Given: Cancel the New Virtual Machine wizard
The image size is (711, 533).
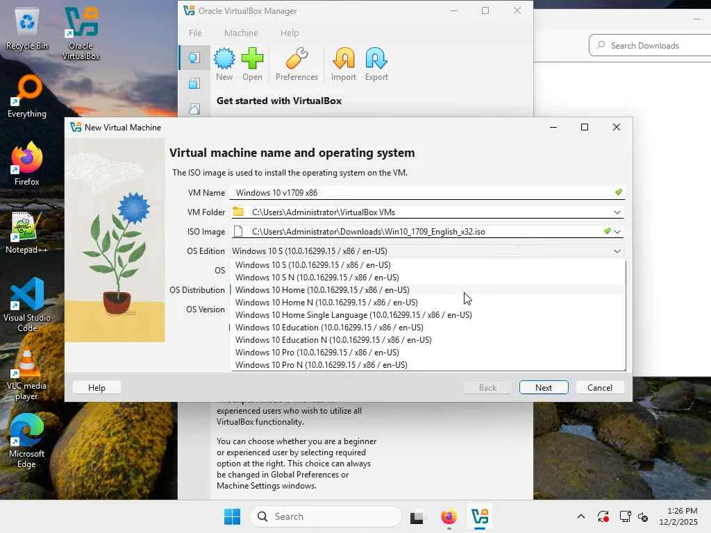Looking at the screenshot, I should [599, 387].
